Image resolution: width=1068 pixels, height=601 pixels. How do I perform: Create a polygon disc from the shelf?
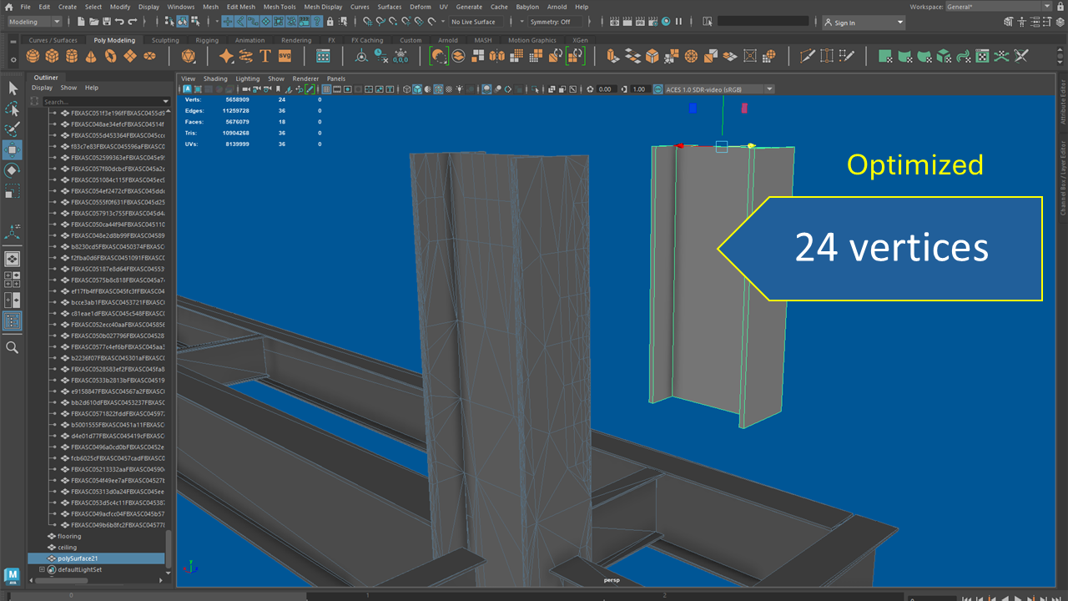click(x=149, y=56)
